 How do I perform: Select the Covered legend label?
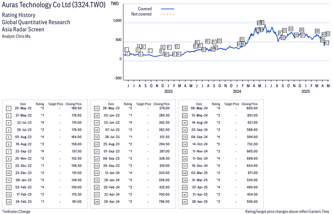coord(145,9)
